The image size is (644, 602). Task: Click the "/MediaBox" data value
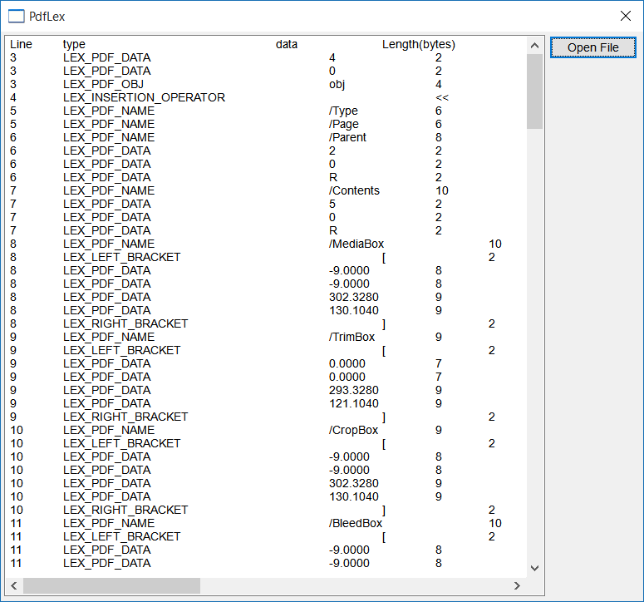(356, 244)
